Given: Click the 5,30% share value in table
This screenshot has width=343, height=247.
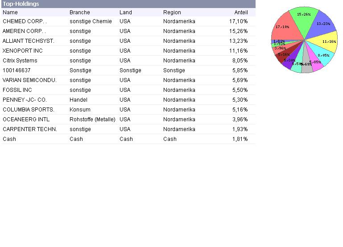Looking at the screenshot, I should 240,100.
